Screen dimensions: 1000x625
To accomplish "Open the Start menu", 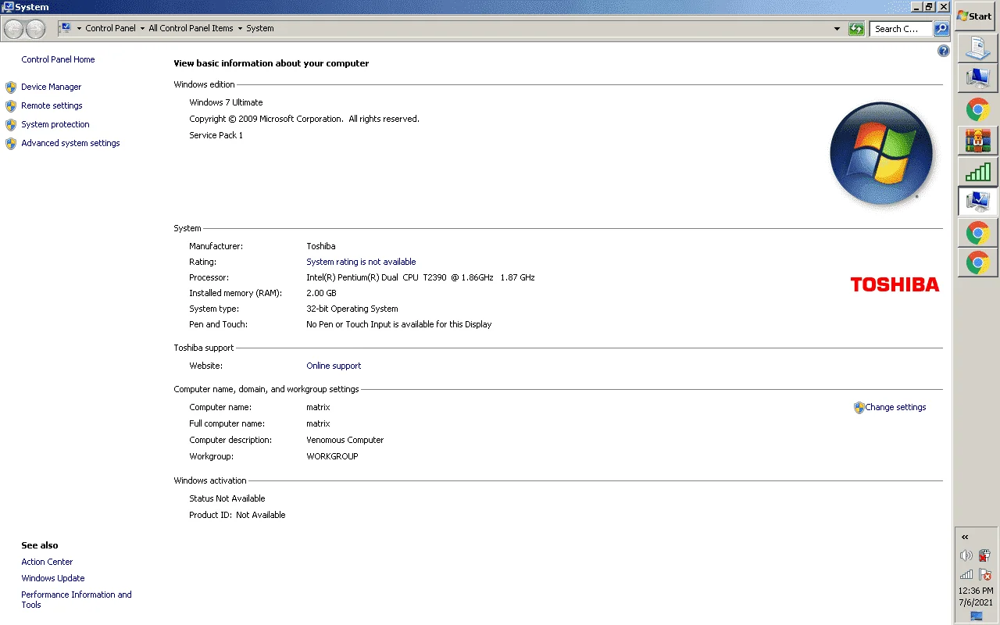I will 974,16.
